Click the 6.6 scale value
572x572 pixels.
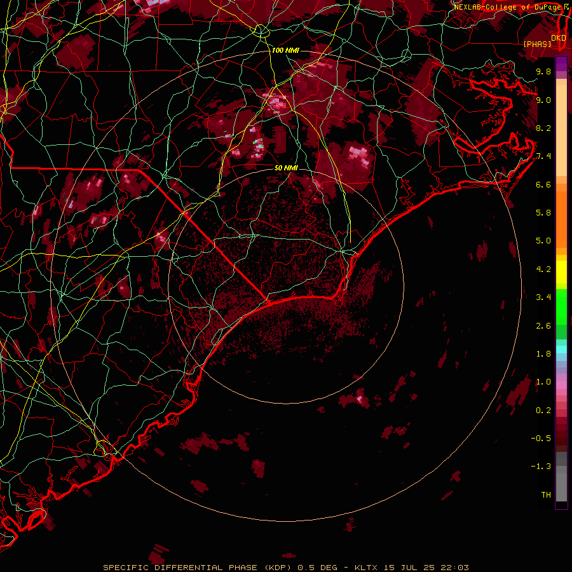click(x=543, y=184)
